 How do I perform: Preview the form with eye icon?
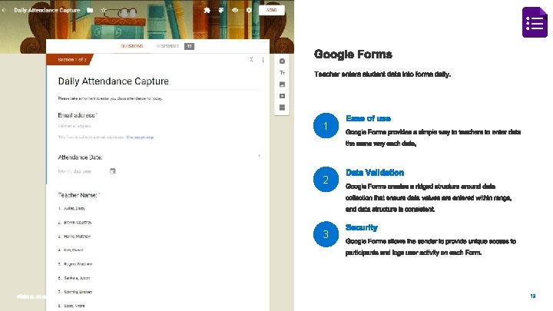click(235, 10)
